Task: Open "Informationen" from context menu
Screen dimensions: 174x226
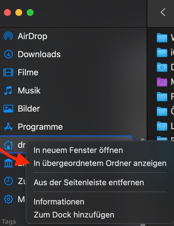Action: tap(59, 201)
